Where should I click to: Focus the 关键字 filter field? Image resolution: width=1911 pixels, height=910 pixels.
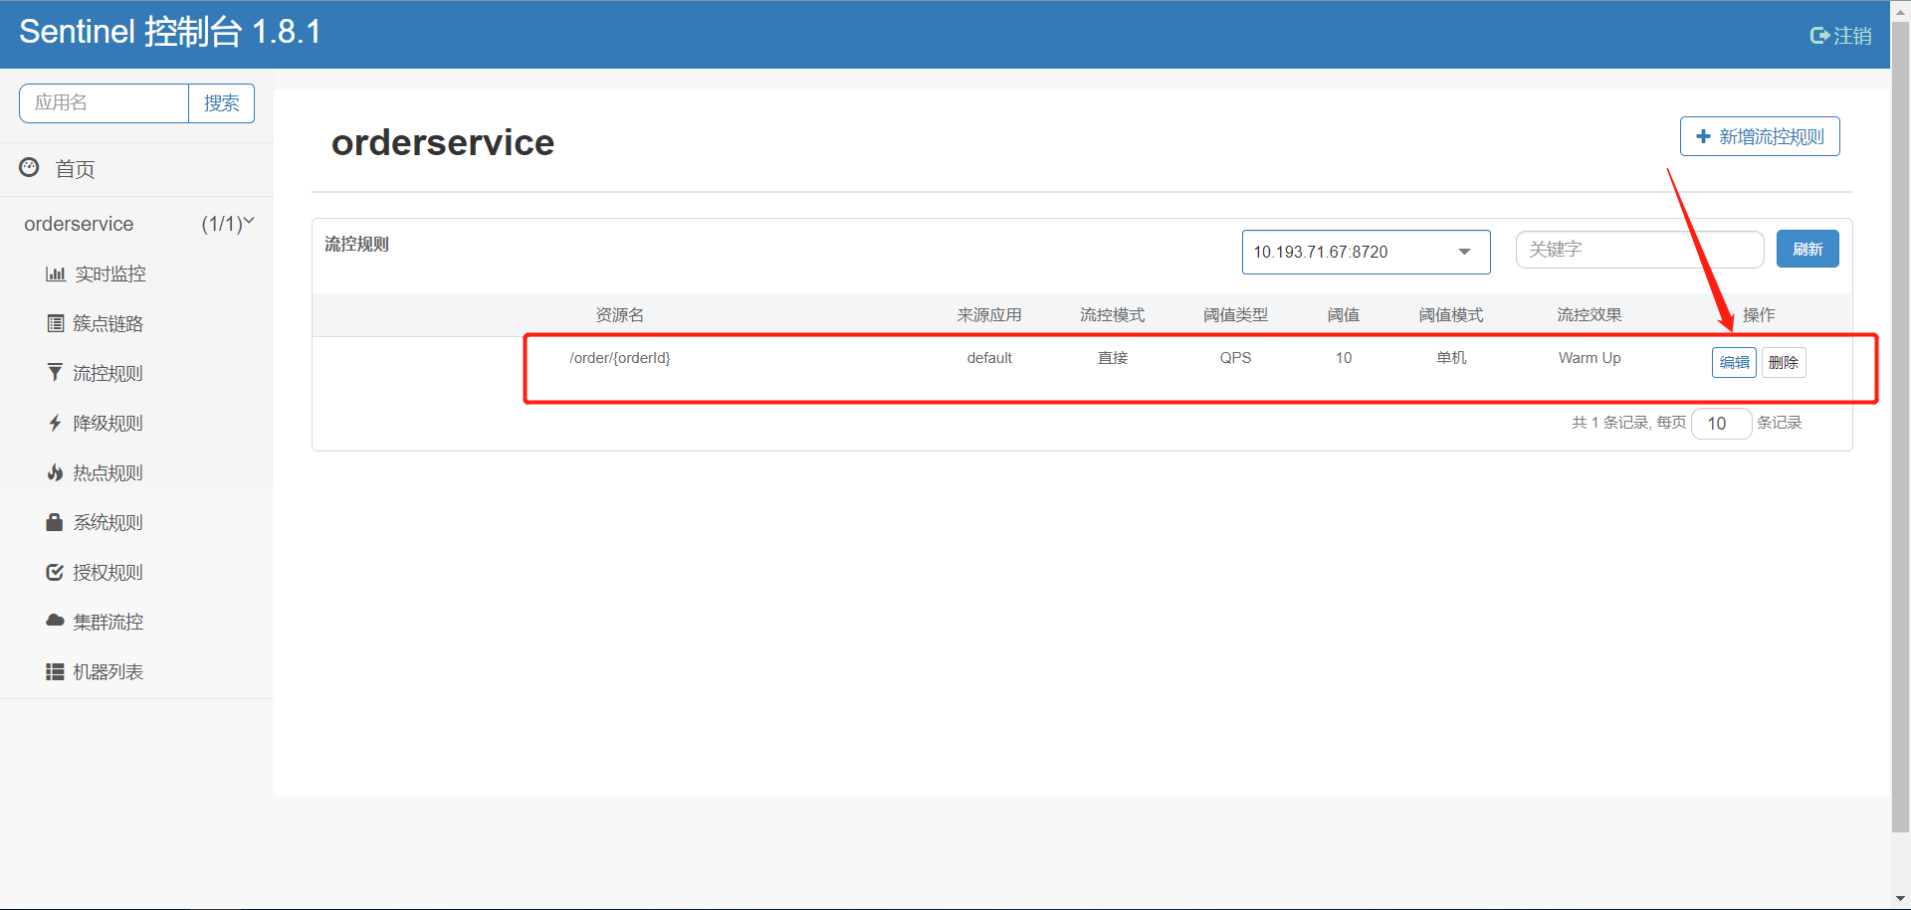click(1639, 249)
